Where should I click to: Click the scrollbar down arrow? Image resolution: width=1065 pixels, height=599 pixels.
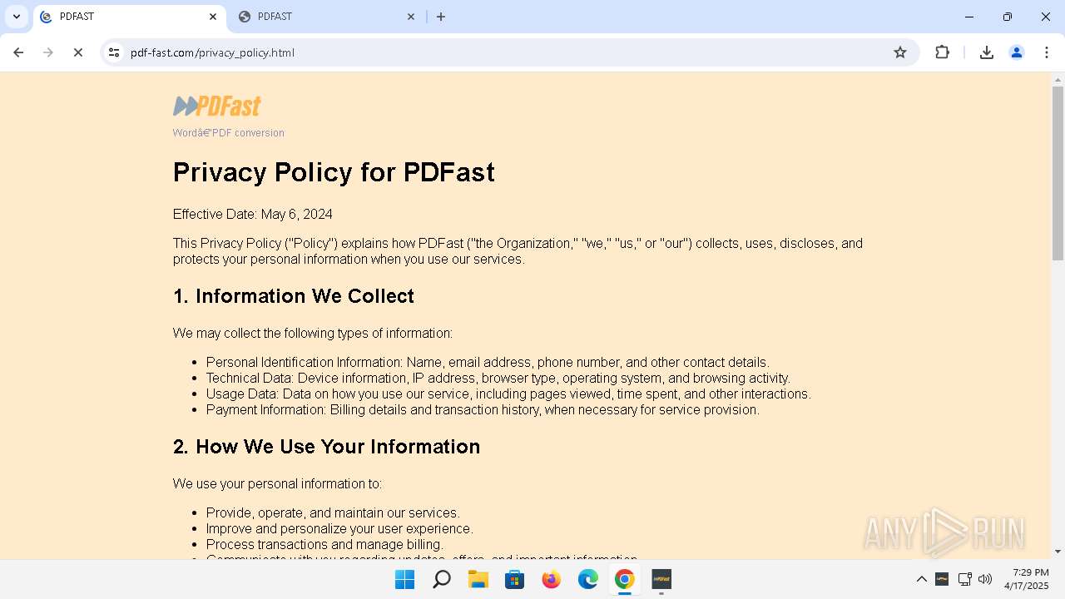coord(1058,551)
